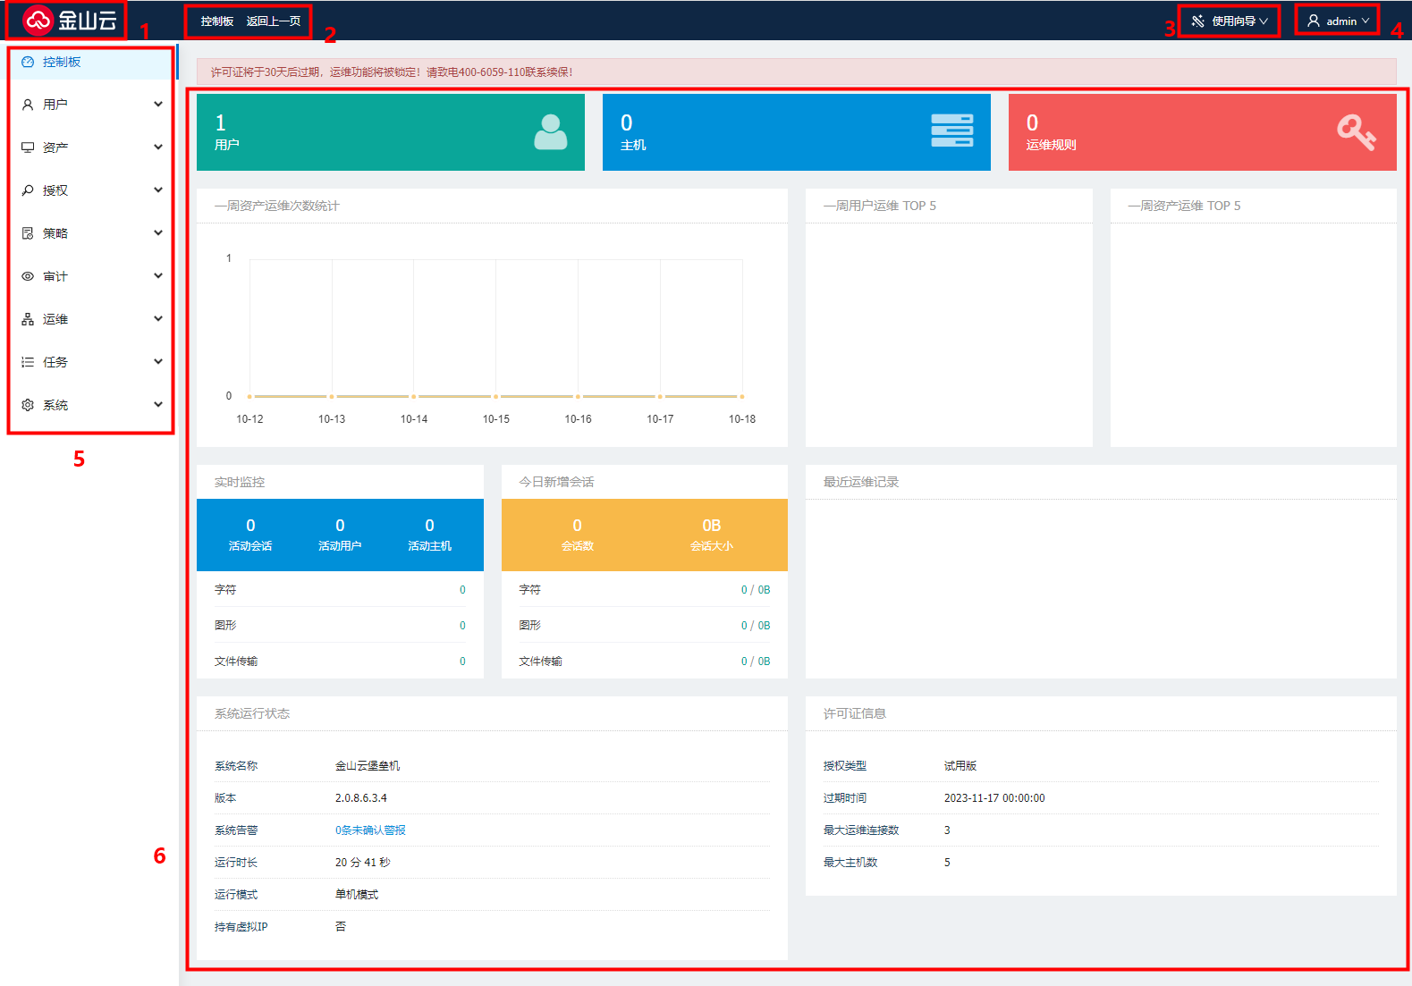Open the 使用向导 dropdown
1412x986 pixels.
point(1230,21)
